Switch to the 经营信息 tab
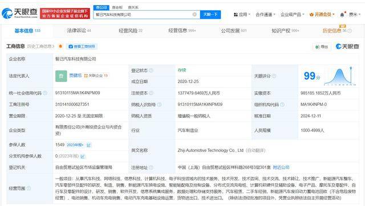 coord(182,31)
